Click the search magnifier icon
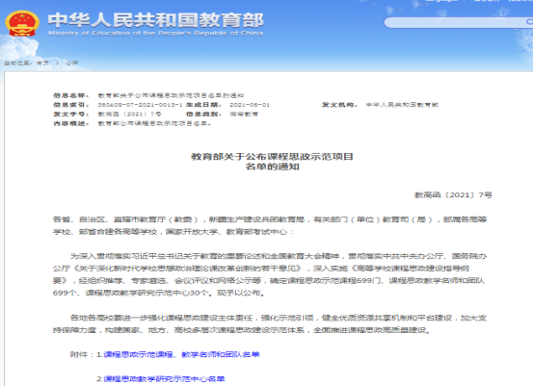The width and height of the screenshot is (534, 386). tap(529, 22)
